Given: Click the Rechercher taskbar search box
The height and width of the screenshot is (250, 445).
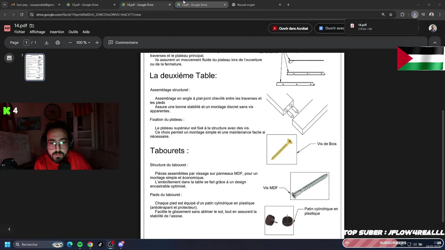Looking at the screenshot, I should coord(39,244).
